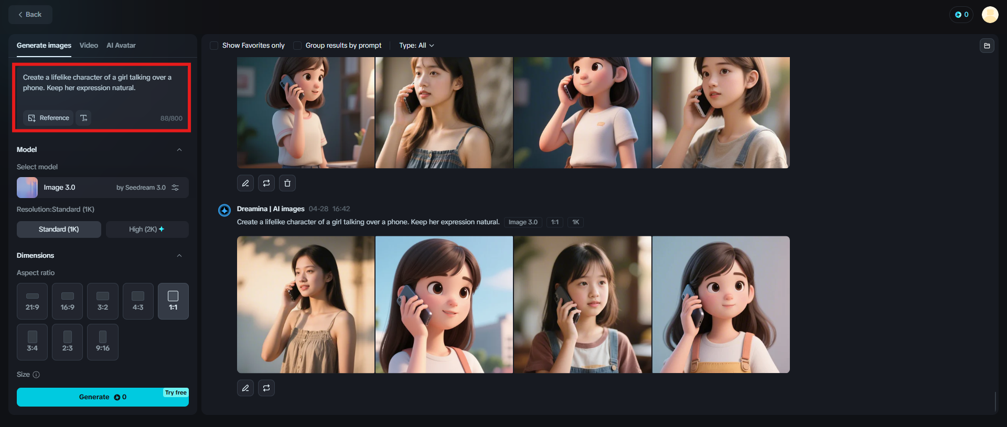Image resolution: width=1007 pixels, height=427 pixels.
Task: Enable Group results by prompt checkbox
Action: pos(297,46)
